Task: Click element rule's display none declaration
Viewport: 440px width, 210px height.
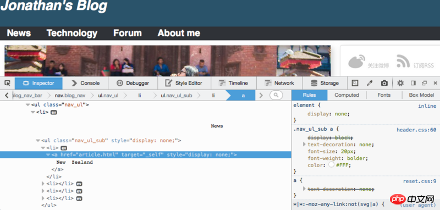Action: [328, 114]
